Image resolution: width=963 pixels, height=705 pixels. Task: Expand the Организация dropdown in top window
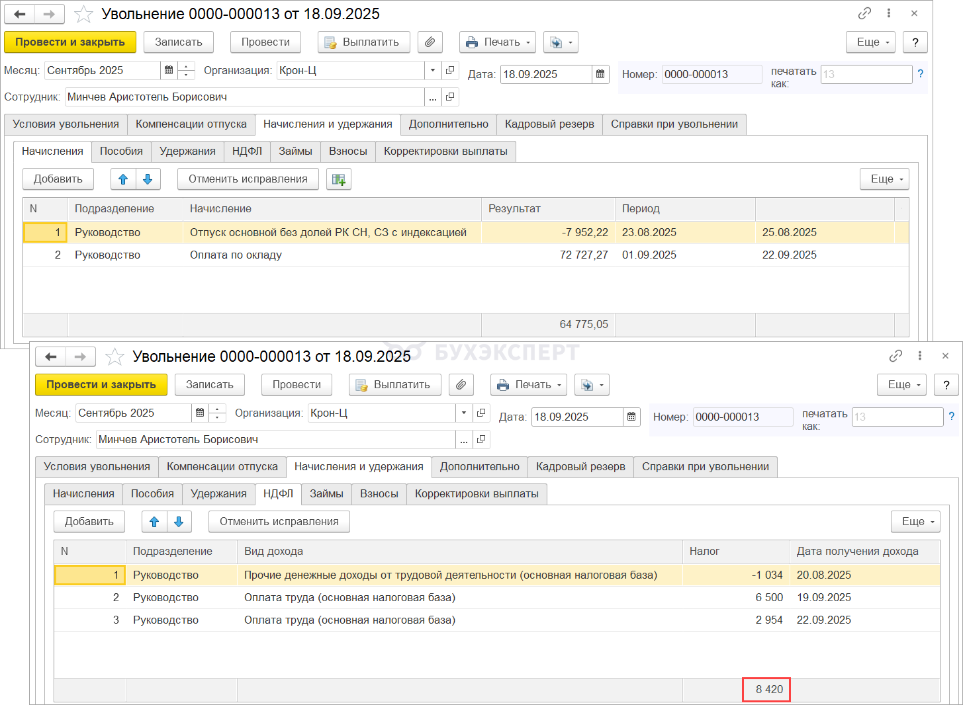(433, 70)
